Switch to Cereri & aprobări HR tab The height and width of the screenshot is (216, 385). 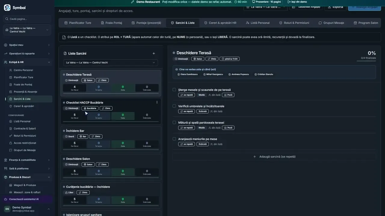[x=220, y=23]
